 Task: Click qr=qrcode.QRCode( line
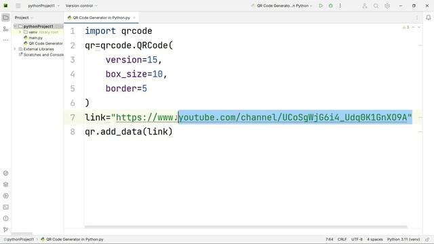129,45
